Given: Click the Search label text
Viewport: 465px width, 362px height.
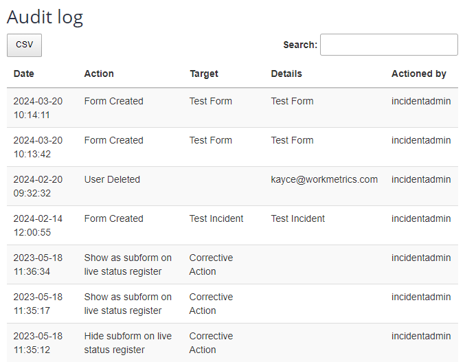Looking at the screenshot, I should click(300, 45).
